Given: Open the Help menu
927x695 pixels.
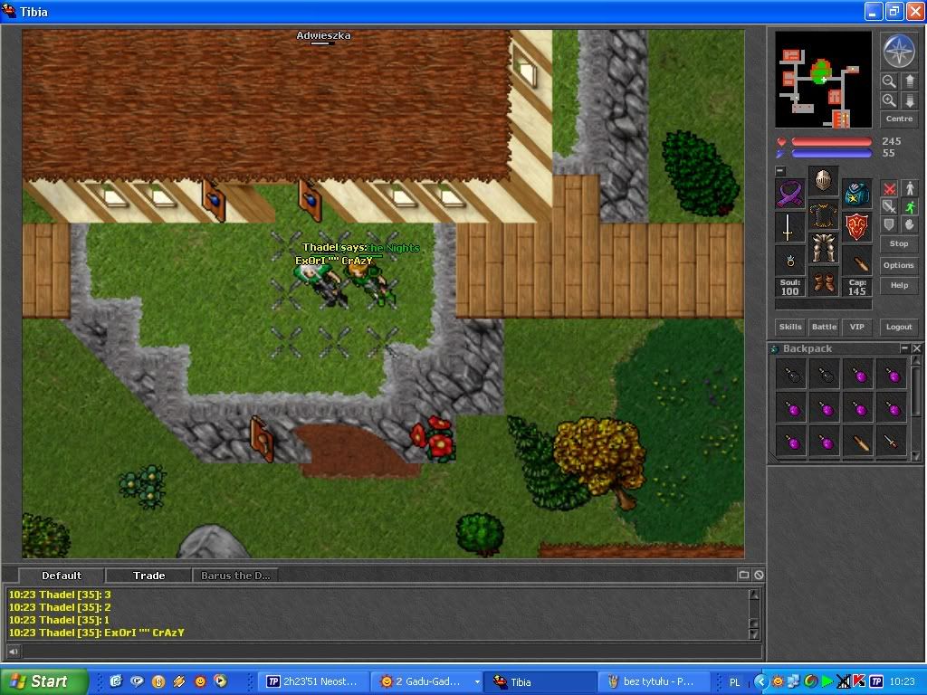Looking at the screenshot, I should point(899,285).
